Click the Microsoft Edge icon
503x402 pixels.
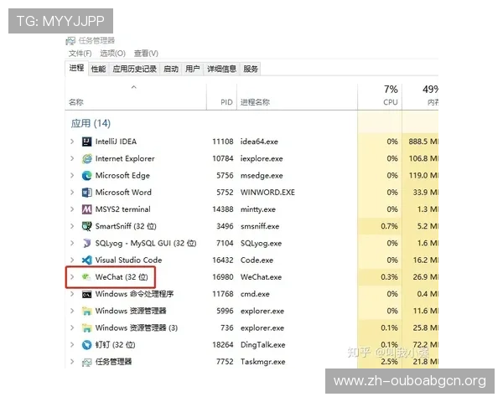(x=87, y=175)
